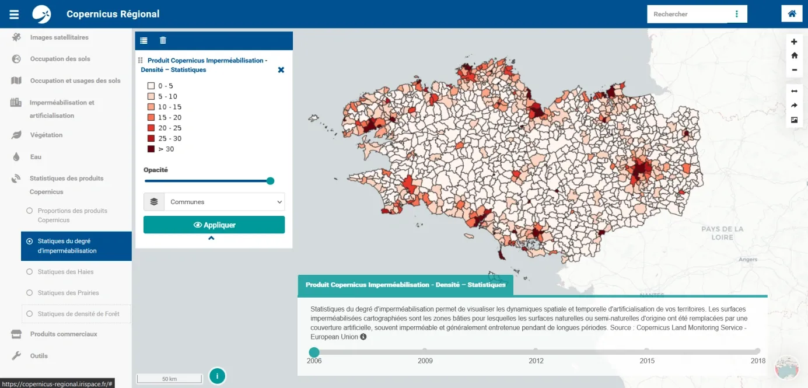Click the round info button near scale bar

[217, 376]
